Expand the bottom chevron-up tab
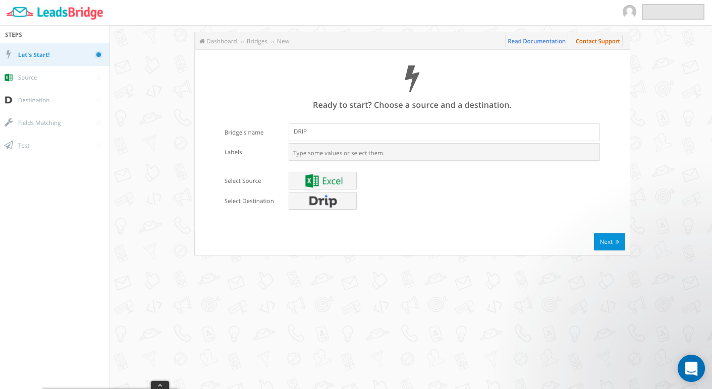This screenshot has width=712, height=389. tap(160, 385)
